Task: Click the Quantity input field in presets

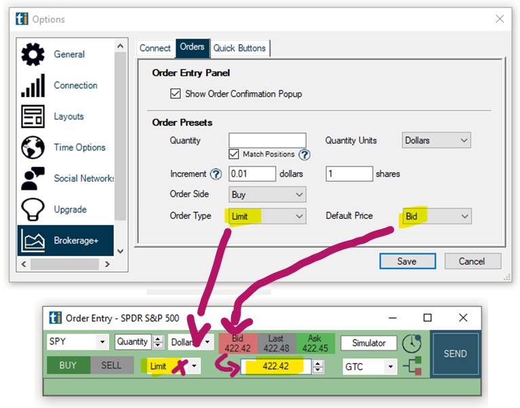Action: pyautogui.click(x=267, y=140)
